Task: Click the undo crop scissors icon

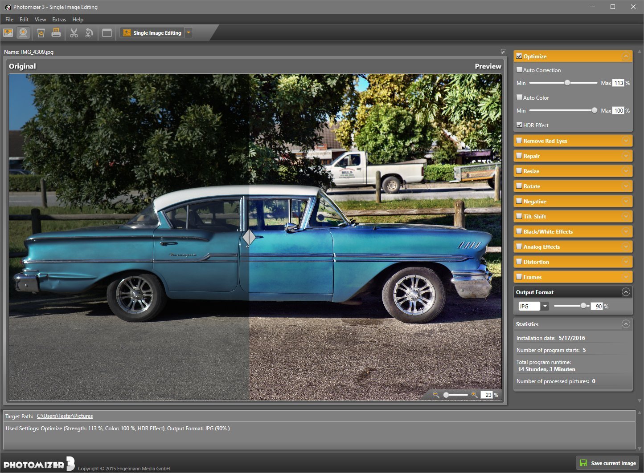Action: [89, 33]
